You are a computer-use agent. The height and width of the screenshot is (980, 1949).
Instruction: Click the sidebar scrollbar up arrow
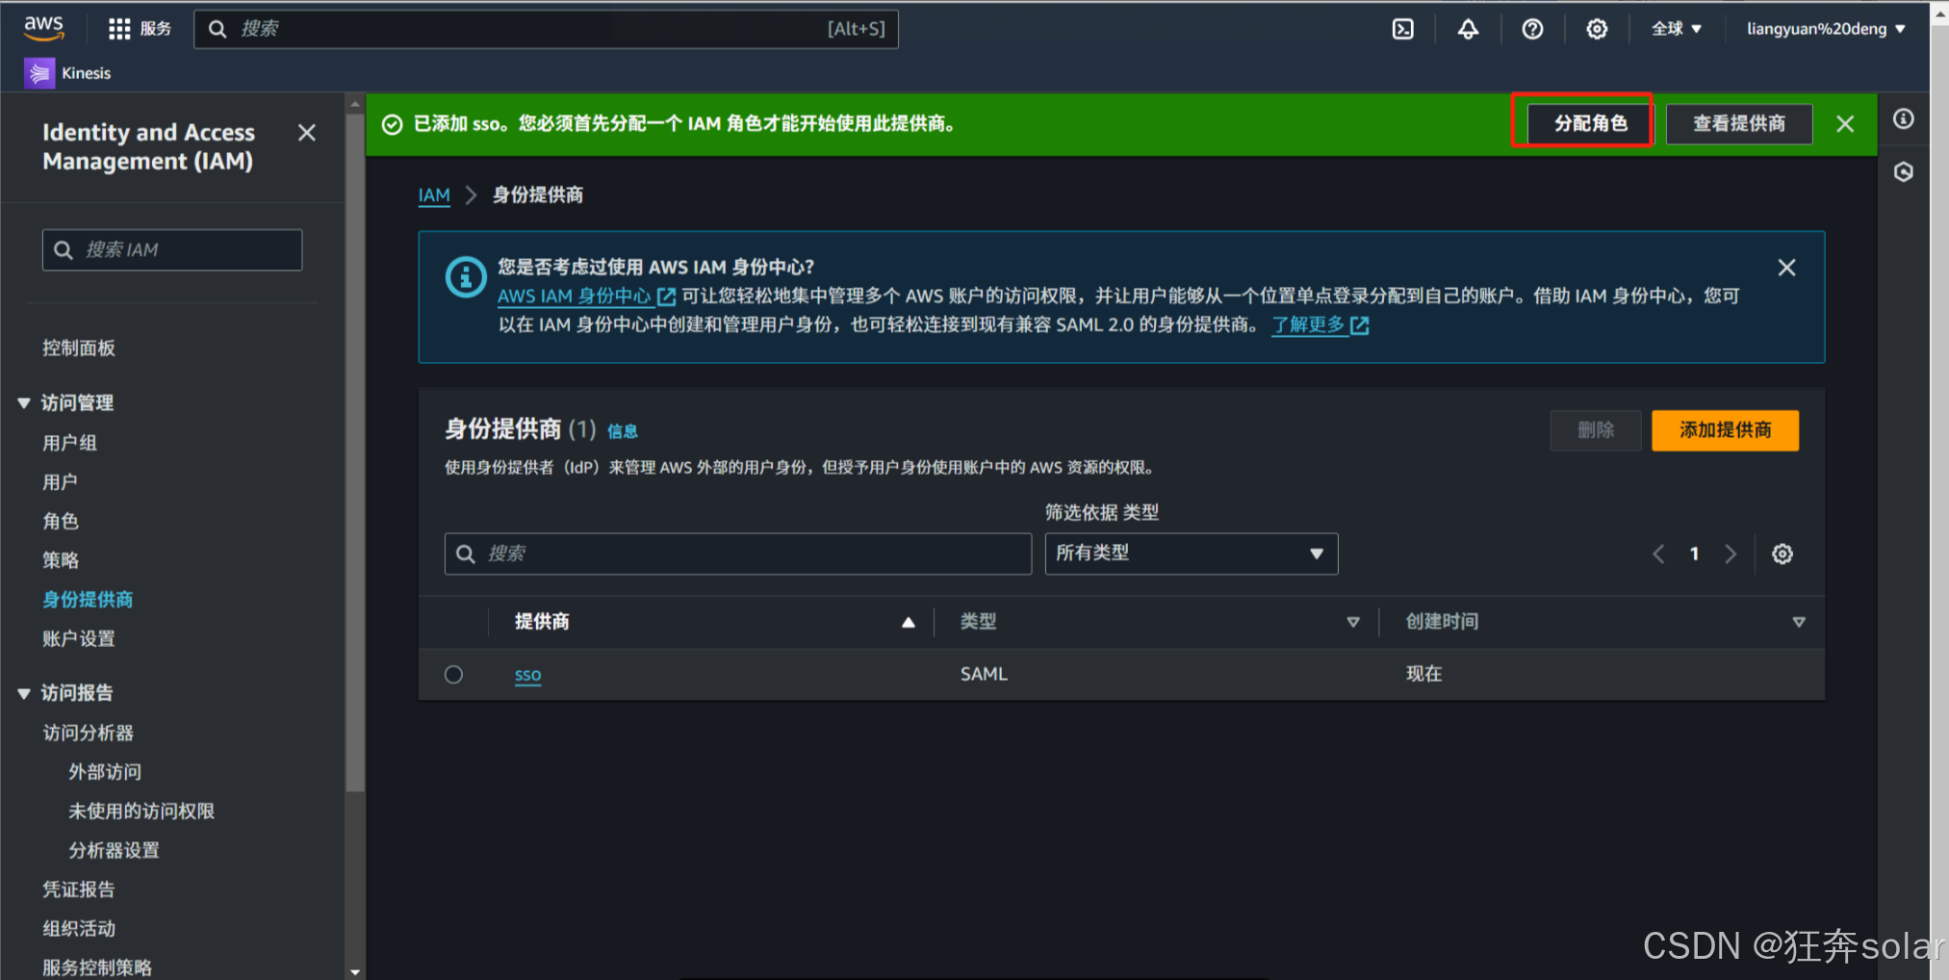[355, 103]
